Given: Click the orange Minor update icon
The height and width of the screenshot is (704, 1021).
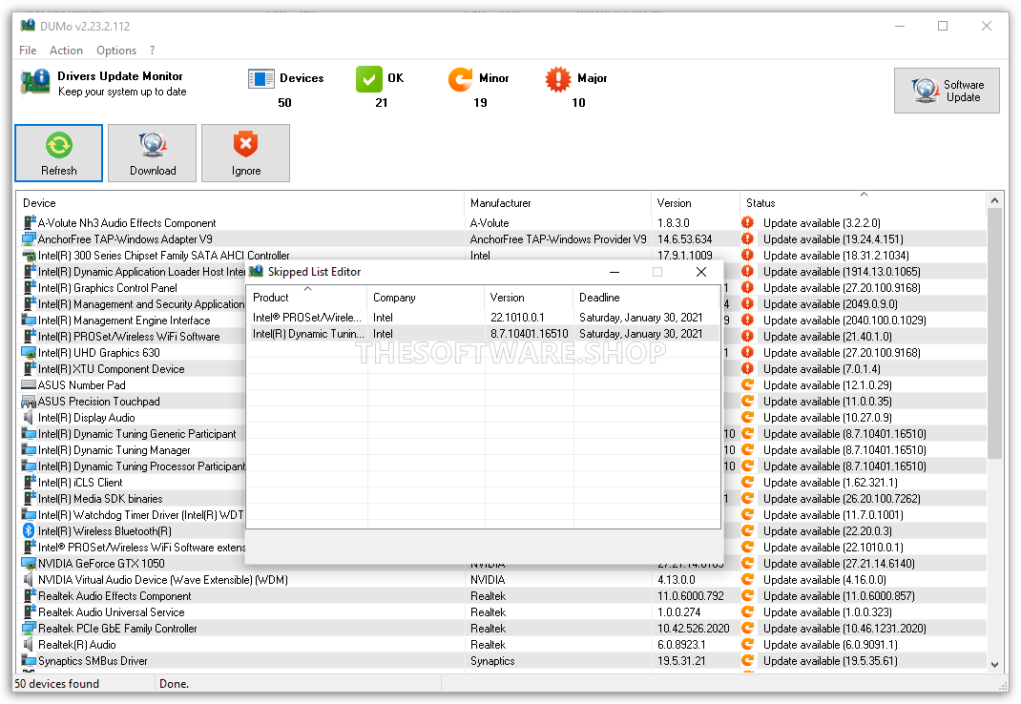Looking at the screenshot, I should pyautogui.click(x=460, y=79).
